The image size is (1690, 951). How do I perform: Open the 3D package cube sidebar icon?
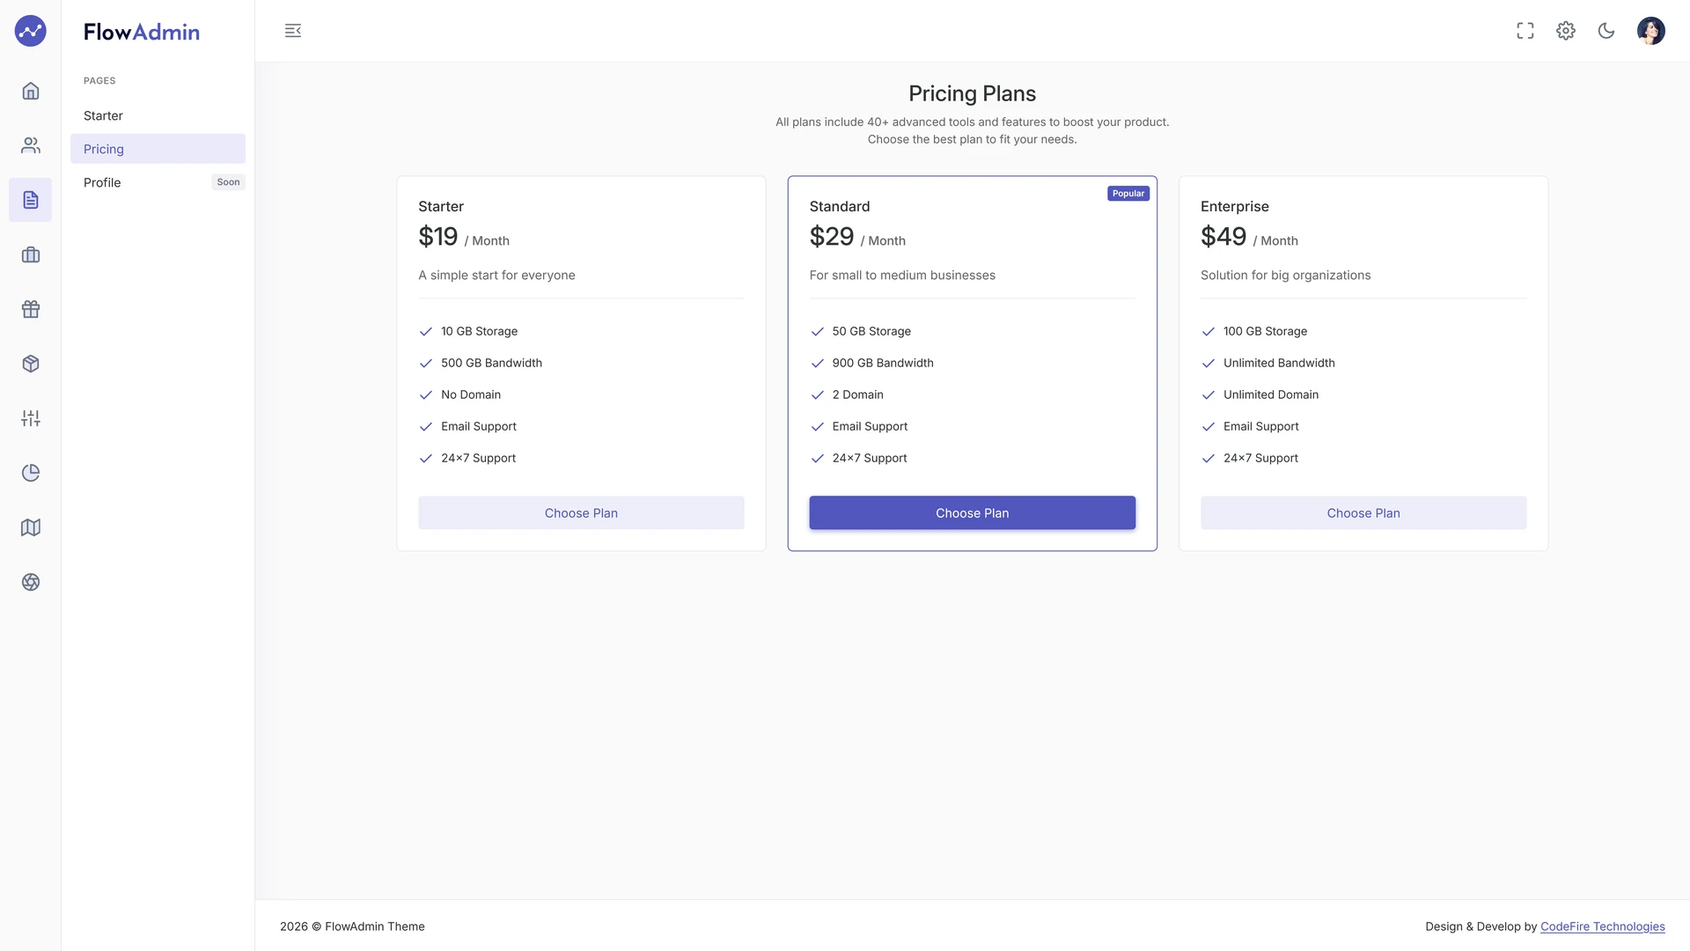(31, 364)
